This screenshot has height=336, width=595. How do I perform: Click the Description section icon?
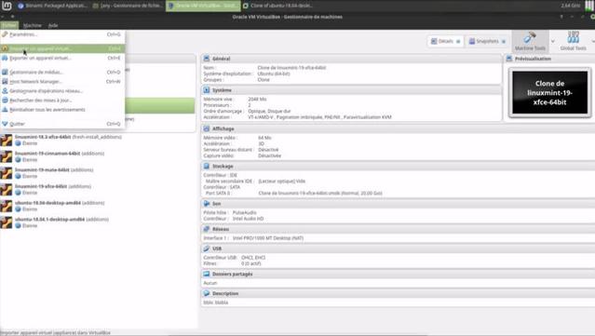pos(207,293)
